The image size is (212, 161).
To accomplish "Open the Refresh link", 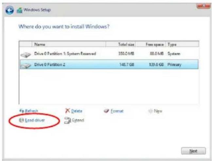I will (31, 111).
